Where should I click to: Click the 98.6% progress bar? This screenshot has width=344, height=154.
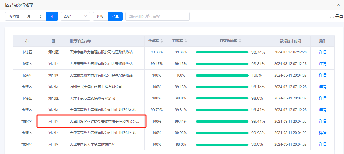pos(222,144)
